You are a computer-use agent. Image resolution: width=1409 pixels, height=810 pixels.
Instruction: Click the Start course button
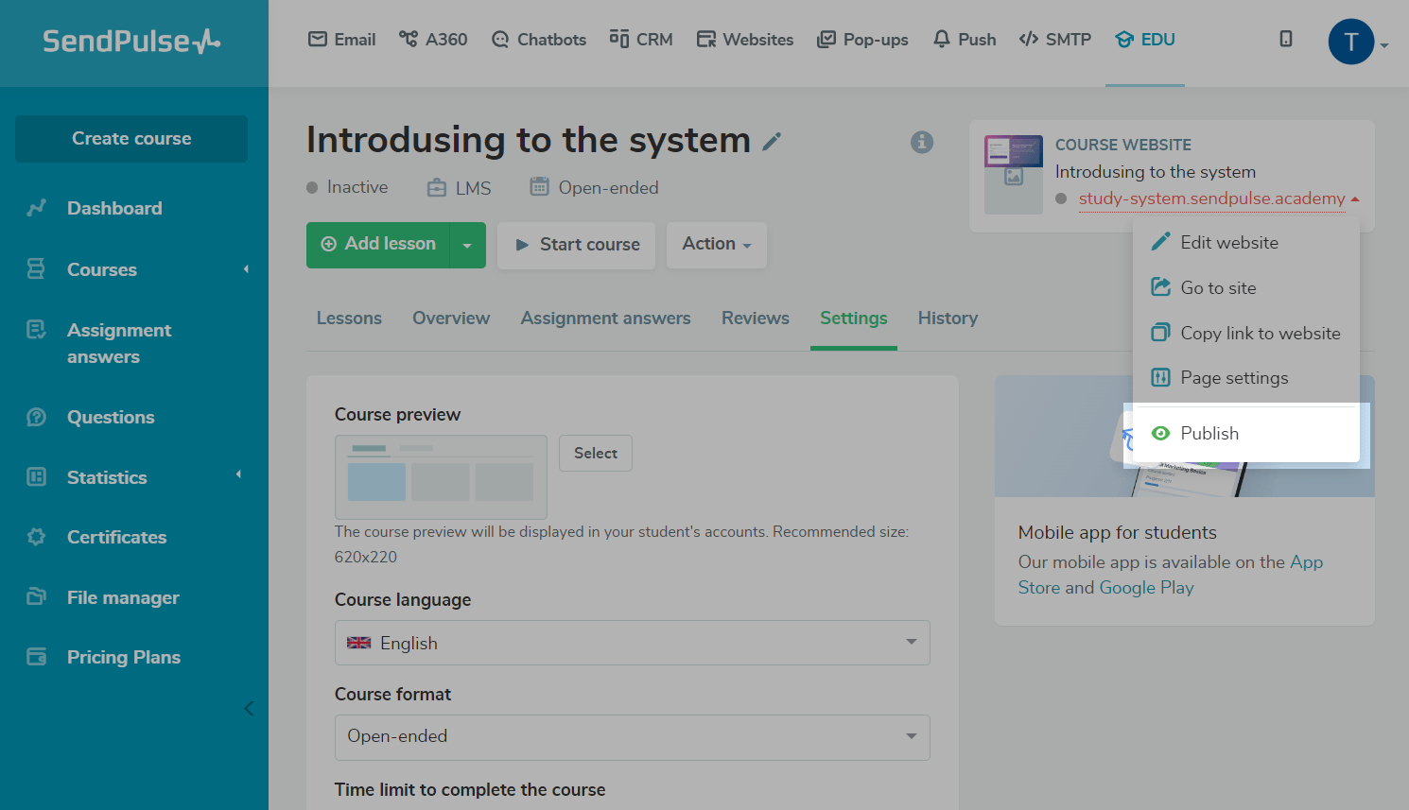[577, 245]
